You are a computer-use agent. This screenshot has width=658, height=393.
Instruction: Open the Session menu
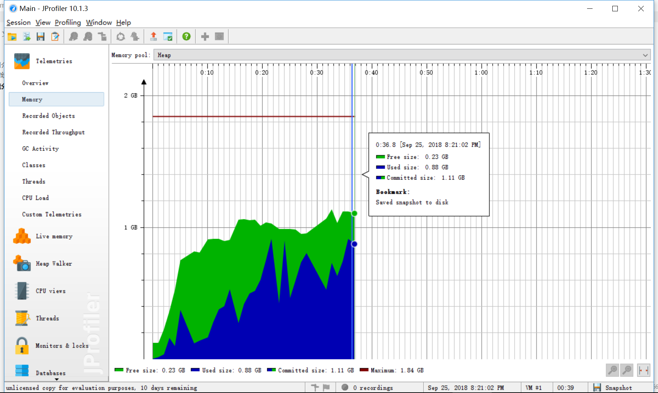pyautogui.click(x=19, y=23)
